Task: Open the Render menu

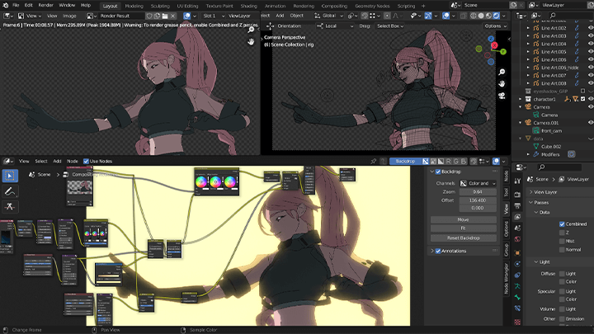Action: click(46, 5)
